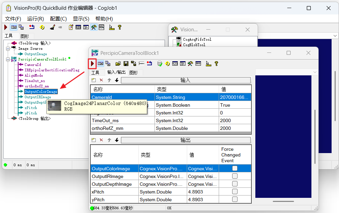Open the joystick live acquisition icon in the QuickBuild toolbar
339x213 pixels.
52,27
